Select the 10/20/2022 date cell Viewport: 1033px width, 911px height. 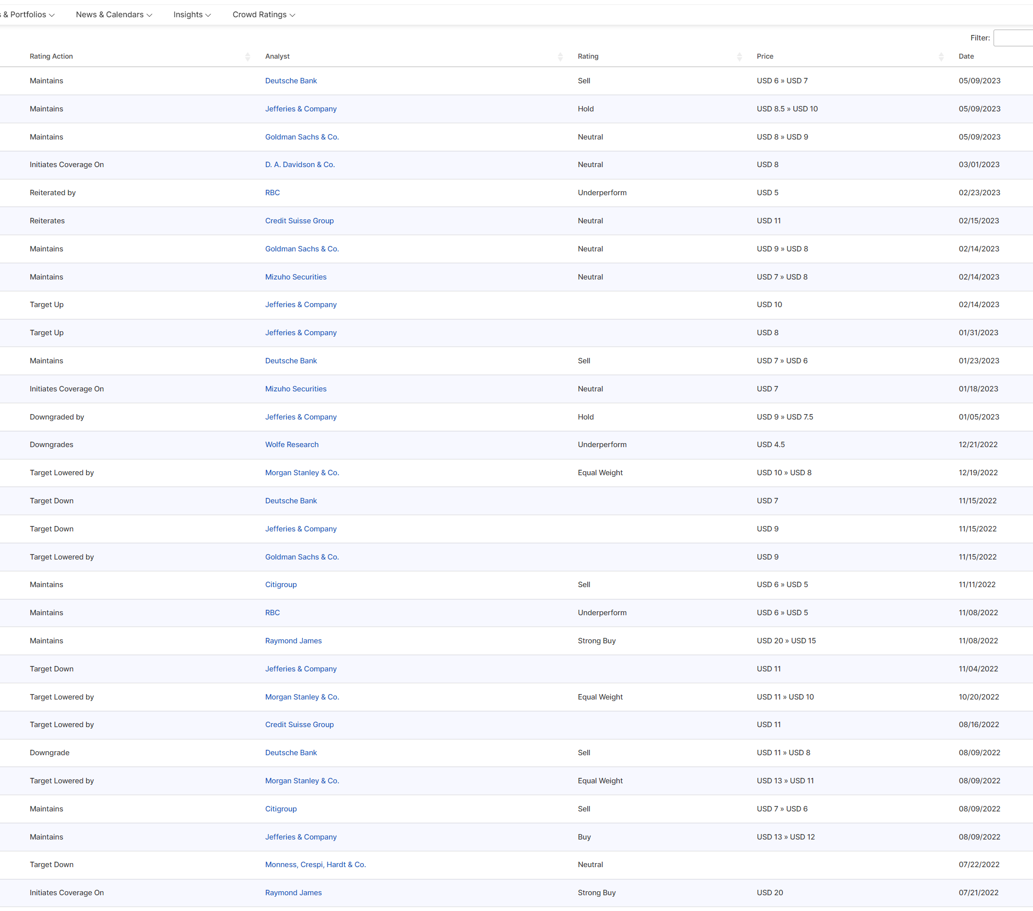(978, 697)
